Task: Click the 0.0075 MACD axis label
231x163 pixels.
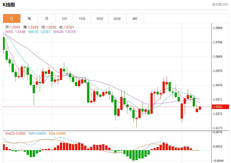Action: (218, 132)
